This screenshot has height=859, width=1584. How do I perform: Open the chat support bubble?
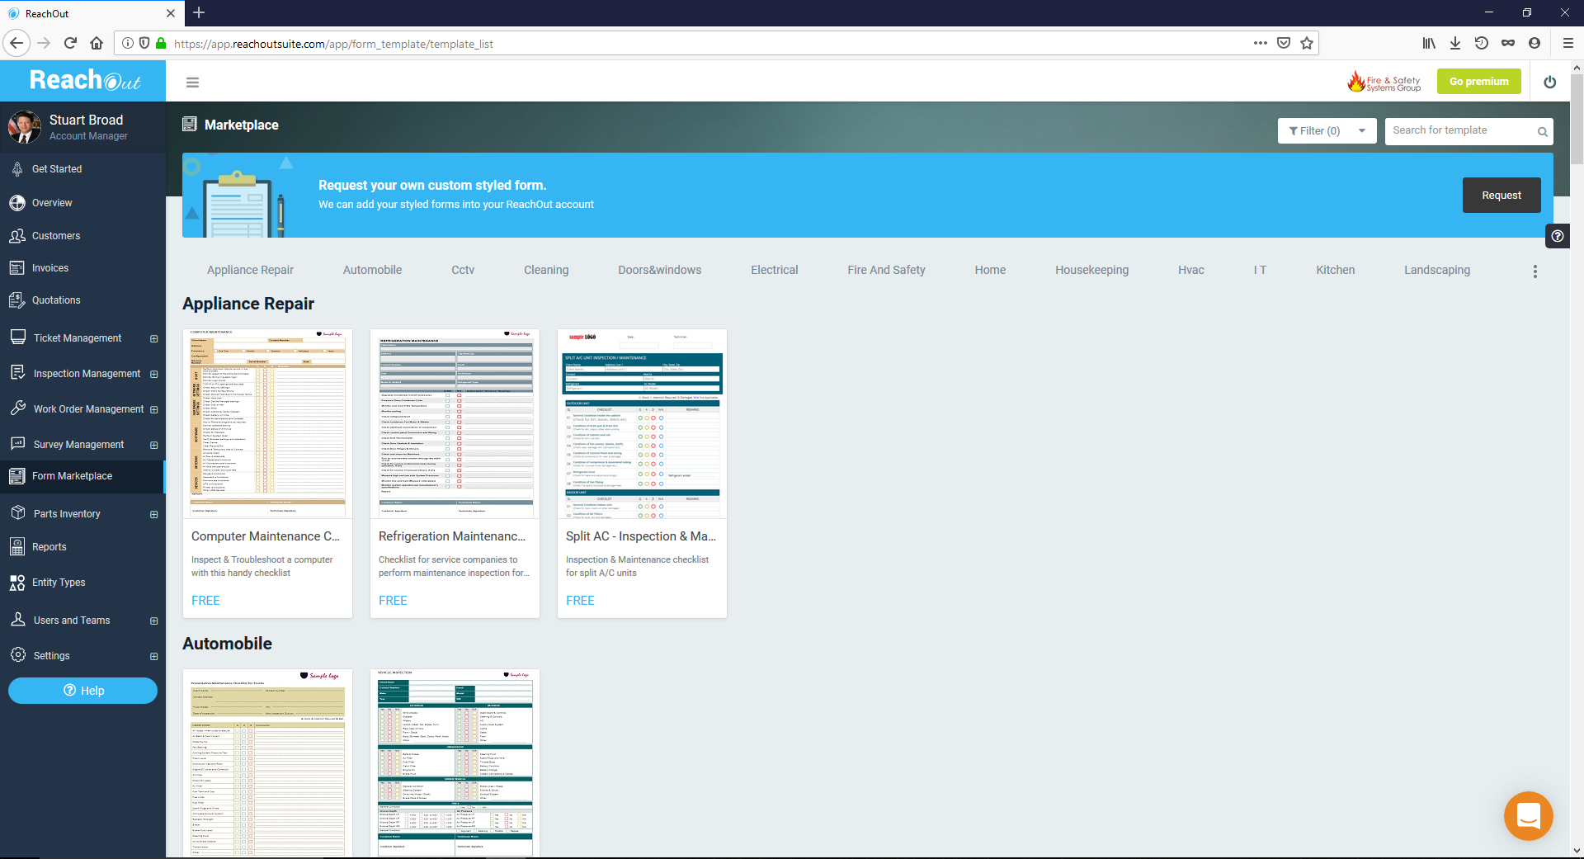[x=1528, y=816]
